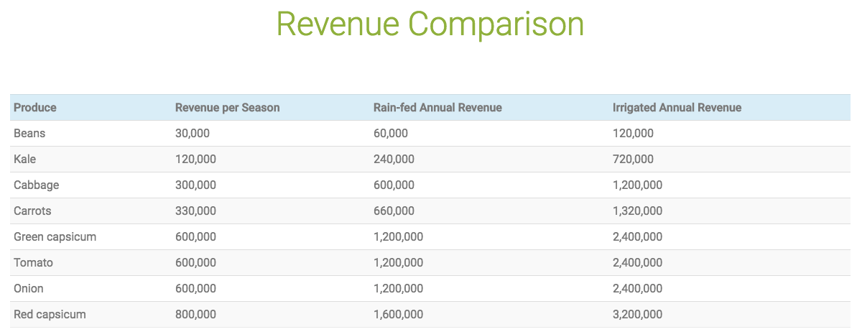
Task: Select the Green capsicum row label
Action: tap(55, 237)
